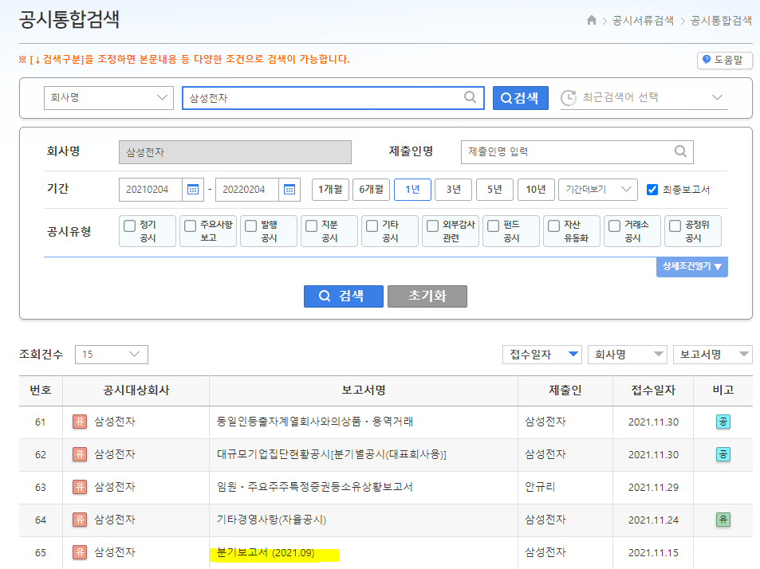Check the 공정위공시 disclosure type
Image resolution: width=760 pixels, height=569 pixels.
(x=675, y=226)
